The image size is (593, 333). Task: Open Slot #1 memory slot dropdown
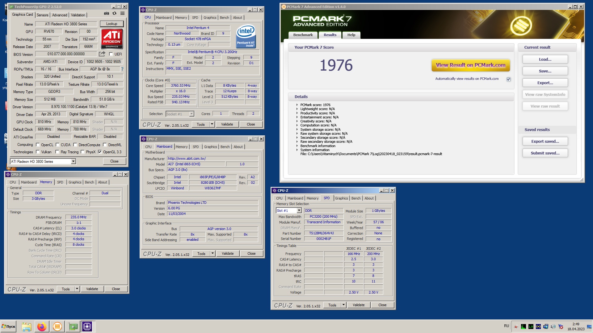tap(299, 211)
